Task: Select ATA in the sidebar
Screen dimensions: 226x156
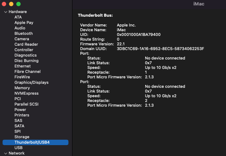Action: tap(18, 17)
